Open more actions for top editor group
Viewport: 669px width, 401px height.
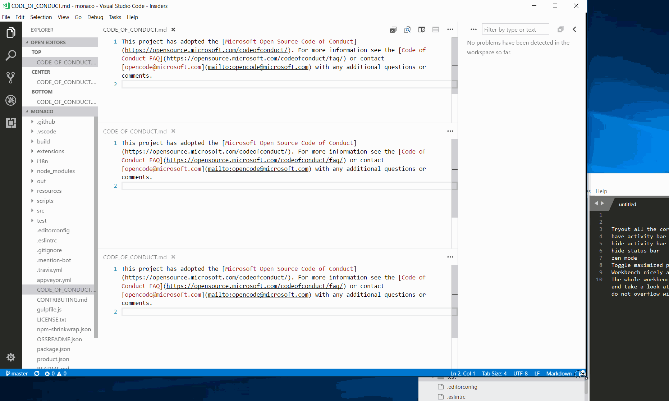[x=450, y=29]
